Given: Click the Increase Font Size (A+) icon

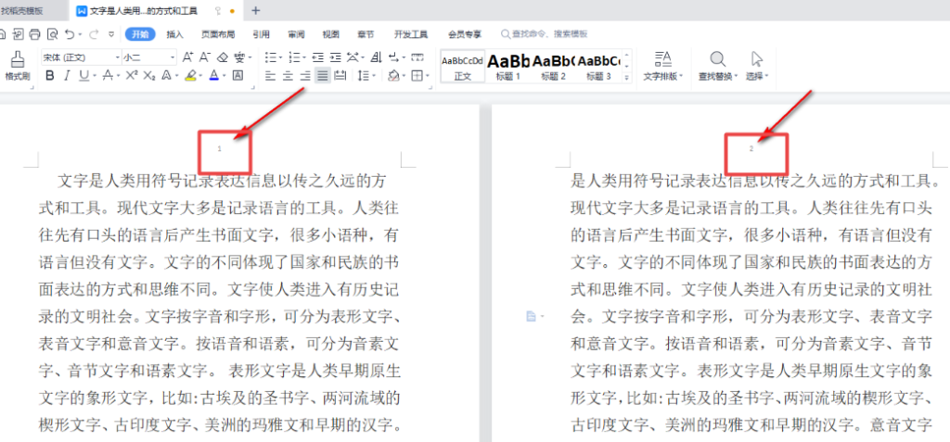Looking at the screenshot, I should 187,57.
